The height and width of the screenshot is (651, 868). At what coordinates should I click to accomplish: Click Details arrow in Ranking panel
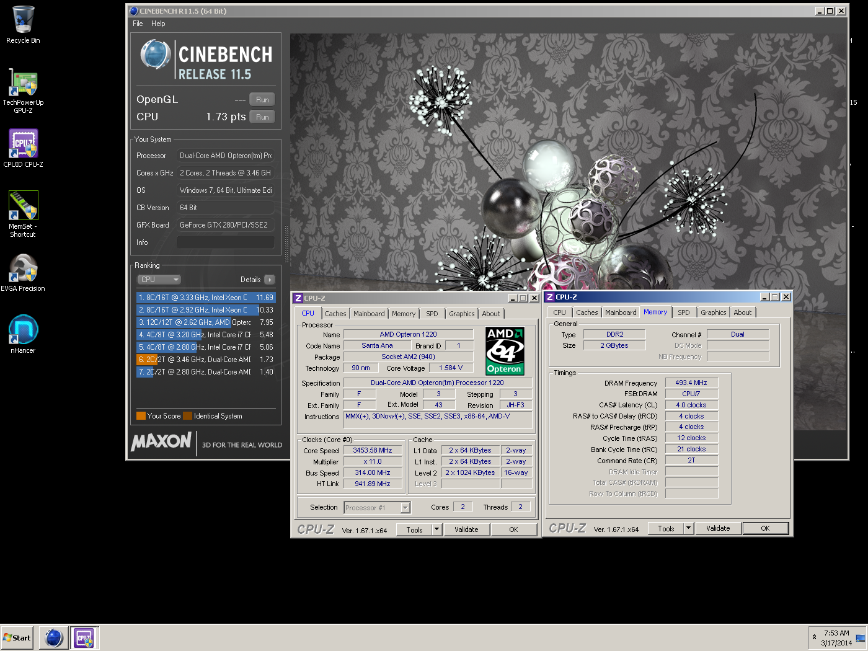[270, 280]
